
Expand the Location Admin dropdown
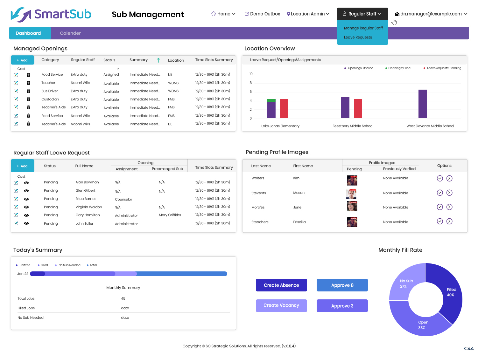coord(308,14)
